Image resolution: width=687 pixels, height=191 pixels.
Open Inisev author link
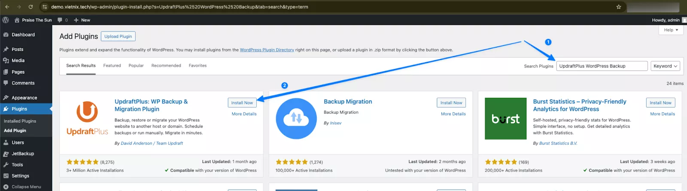336,123
